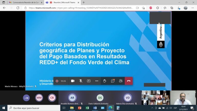Open a new browser tab
197x111 pixels.
(83, 2)
